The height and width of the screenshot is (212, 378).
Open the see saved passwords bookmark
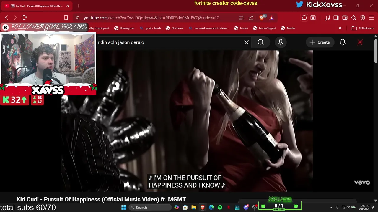click(x=209, y=28)
